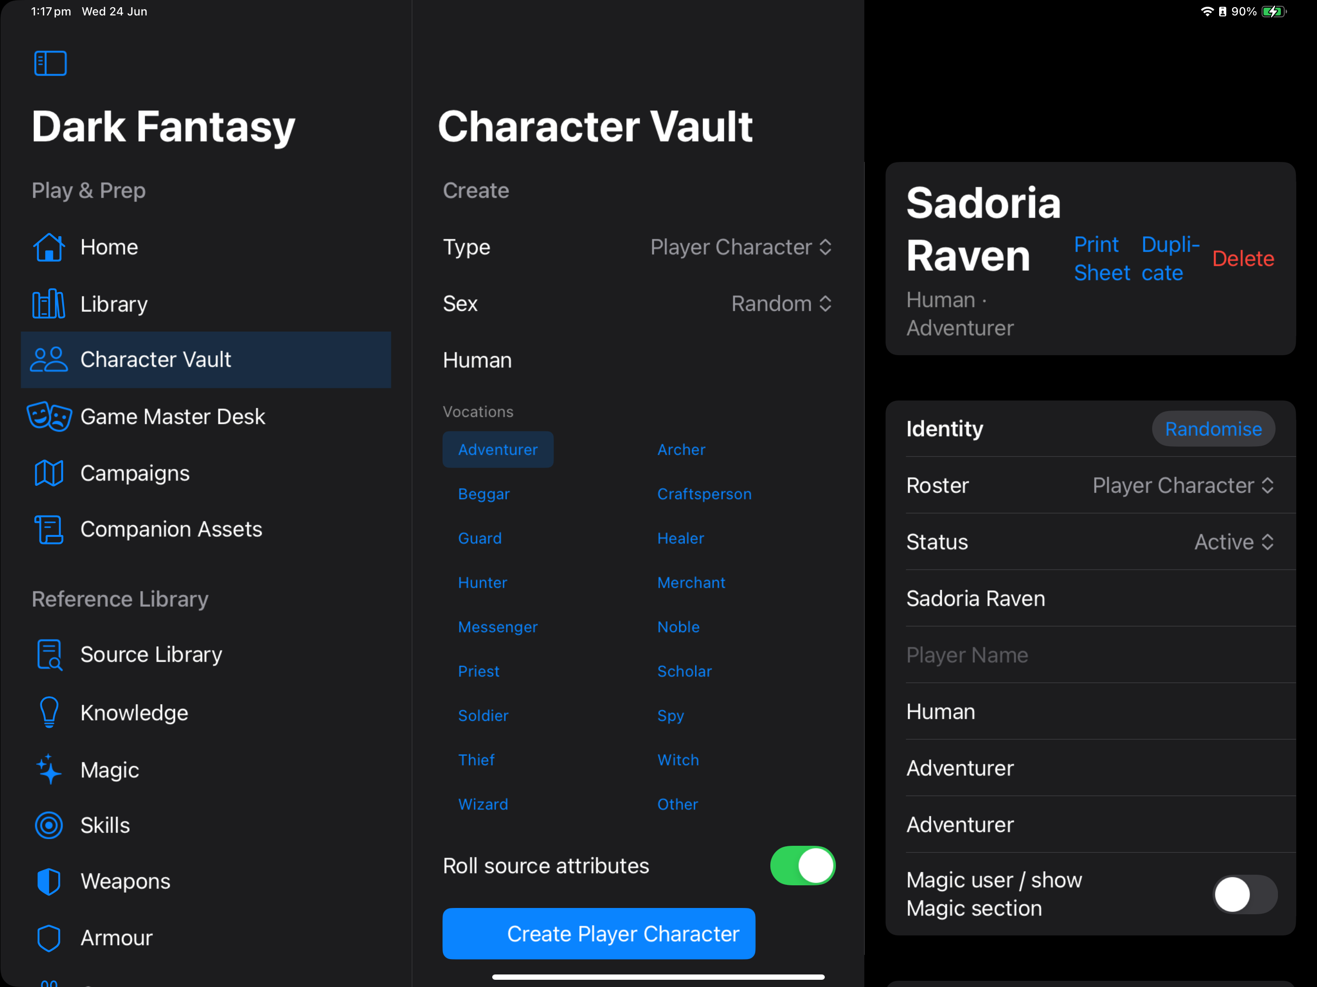Select Adventurer vocation
Image resolution: width=1317 pixels, height=987 pixels.
tap(498, 450)
